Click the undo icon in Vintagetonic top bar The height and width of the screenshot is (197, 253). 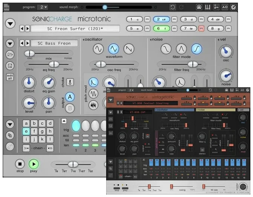coord(210,90)
